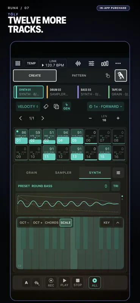Open the VELOCITY parameter dropdown
The image size is (140, 303).
tap(28, 106)
